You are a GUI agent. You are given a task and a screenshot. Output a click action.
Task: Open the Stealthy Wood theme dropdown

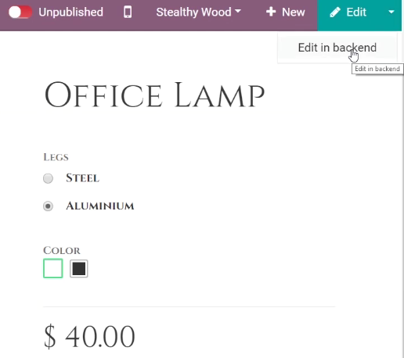[x=198, y=12]
